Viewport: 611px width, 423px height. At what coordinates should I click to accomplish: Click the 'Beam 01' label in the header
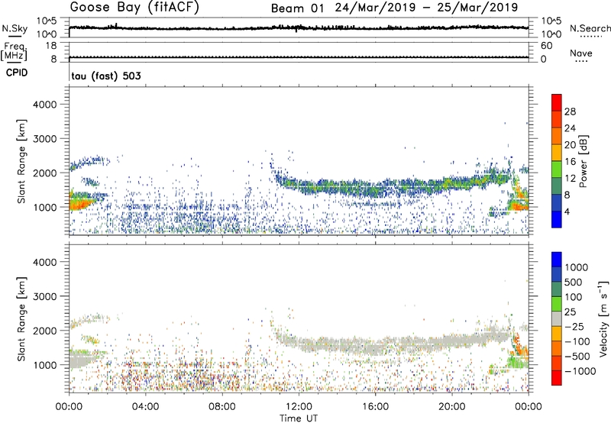(x=298, y=8)
